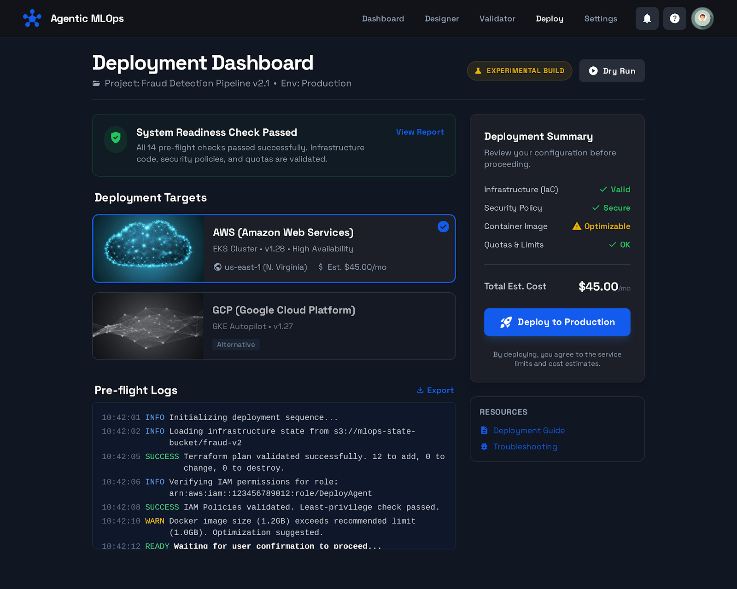Start a Dry Run
737x589 pixels.
tap(612, 71)
